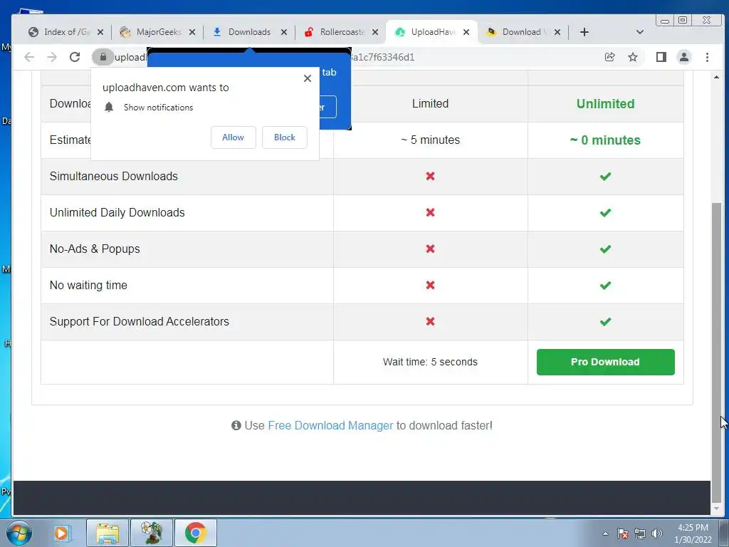
Task: Open Windows Media Player from taskbar
Action: tap(61, 533)
